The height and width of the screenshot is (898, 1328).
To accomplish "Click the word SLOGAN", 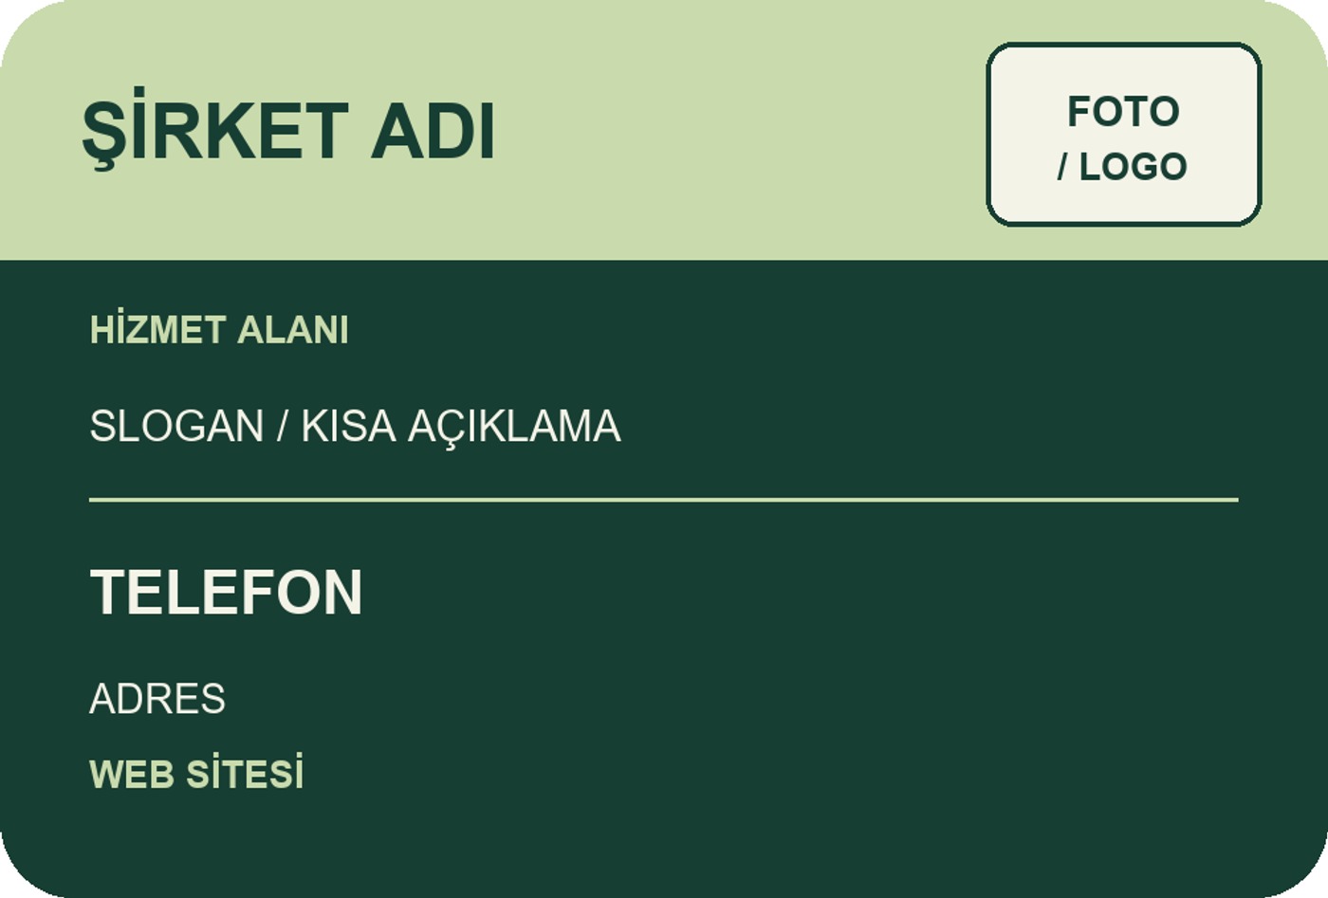I will tap(176, 427).
